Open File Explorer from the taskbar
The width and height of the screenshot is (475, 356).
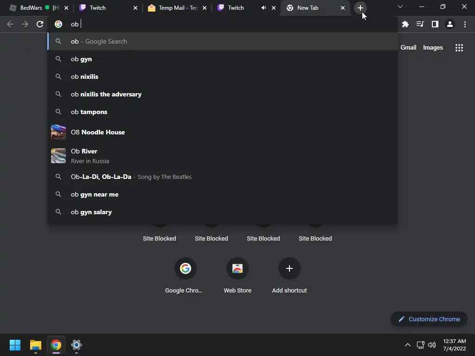[35, 345]
